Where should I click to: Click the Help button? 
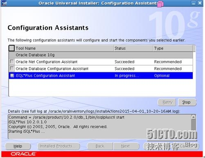coord(18,146)
